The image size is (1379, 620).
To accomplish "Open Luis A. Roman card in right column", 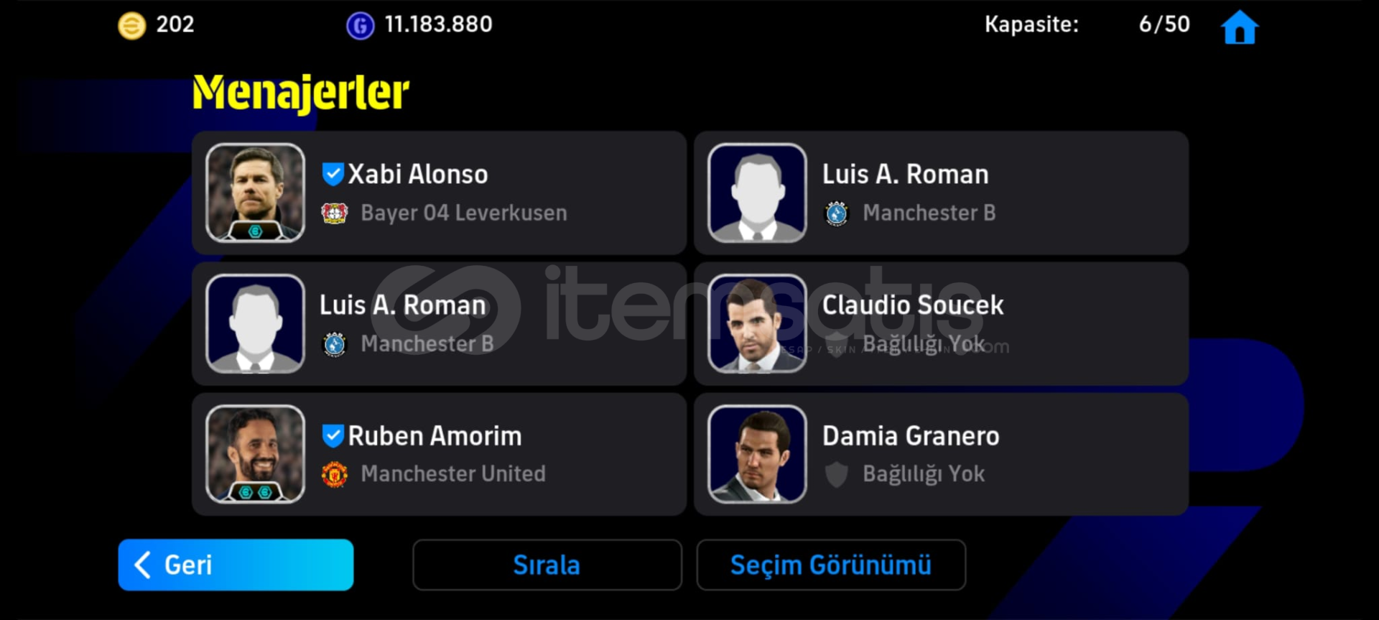I will [941, 193].
